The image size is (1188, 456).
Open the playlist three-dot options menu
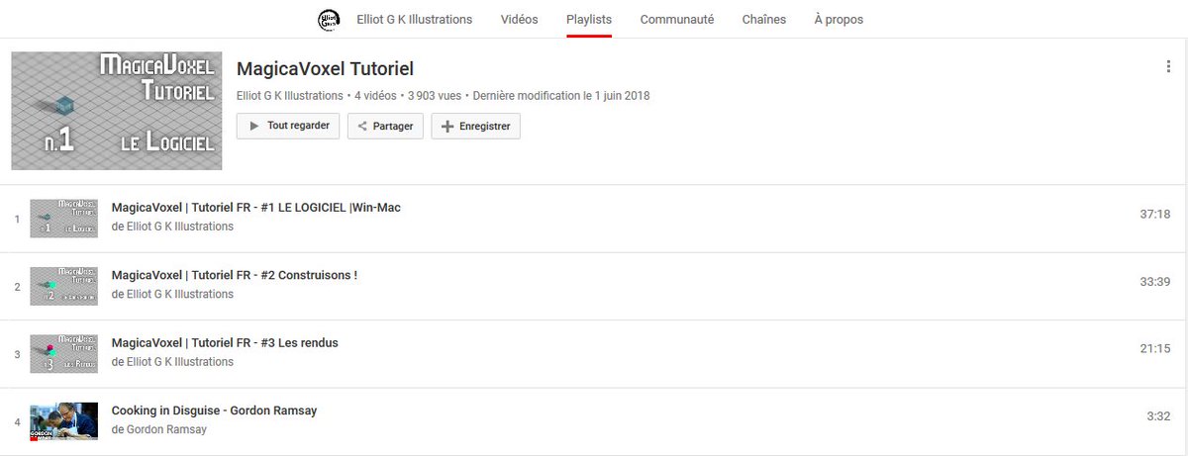click(1169, 67)
